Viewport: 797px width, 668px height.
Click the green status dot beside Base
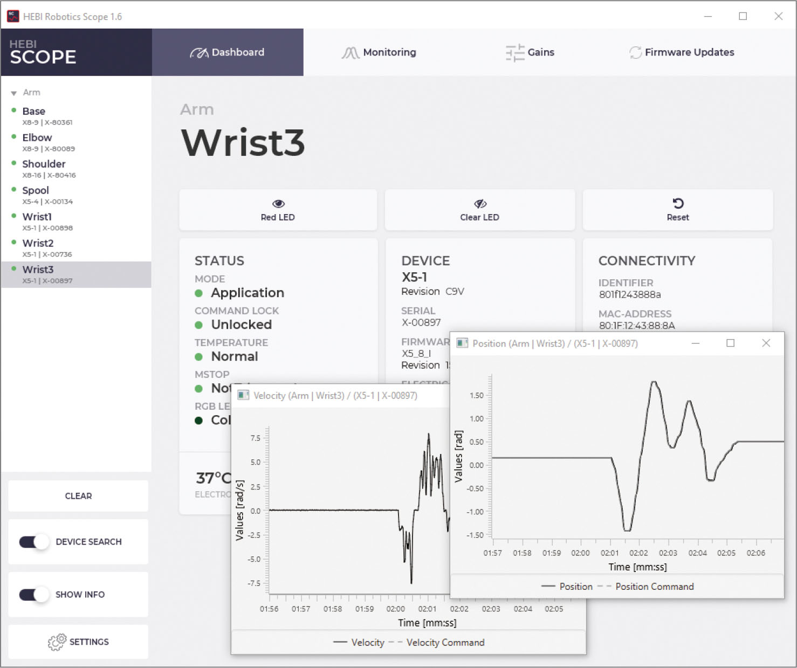pos(14,111)
